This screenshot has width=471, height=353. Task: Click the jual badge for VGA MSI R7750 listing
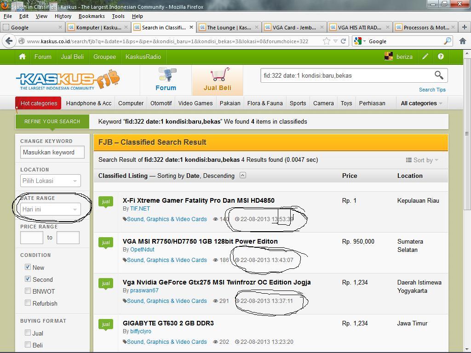pos(106,243)
